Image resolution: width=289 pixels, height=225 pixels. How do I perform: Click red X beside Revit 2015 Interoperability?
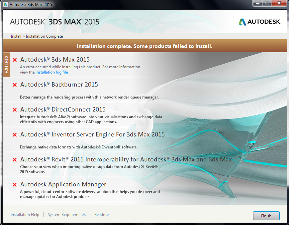click(15, 160)
